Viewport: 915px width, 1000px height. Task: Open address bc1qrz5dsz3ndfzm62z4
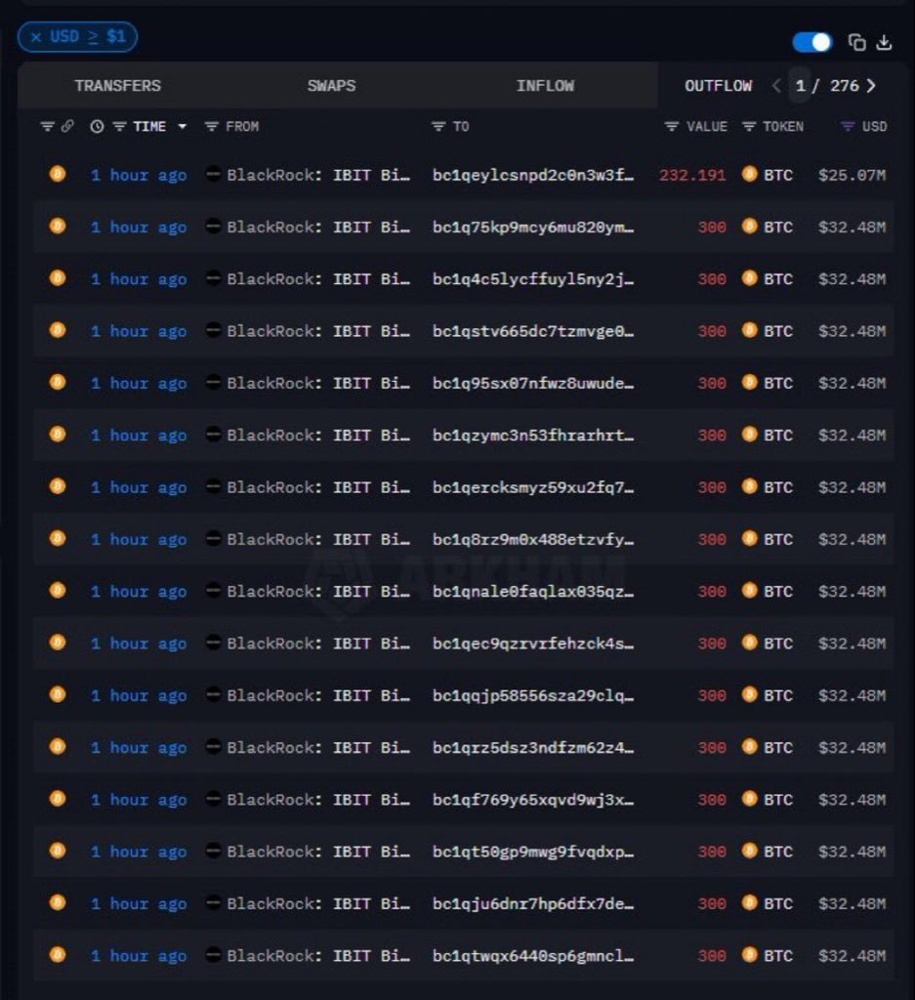[x=533, y=747]
